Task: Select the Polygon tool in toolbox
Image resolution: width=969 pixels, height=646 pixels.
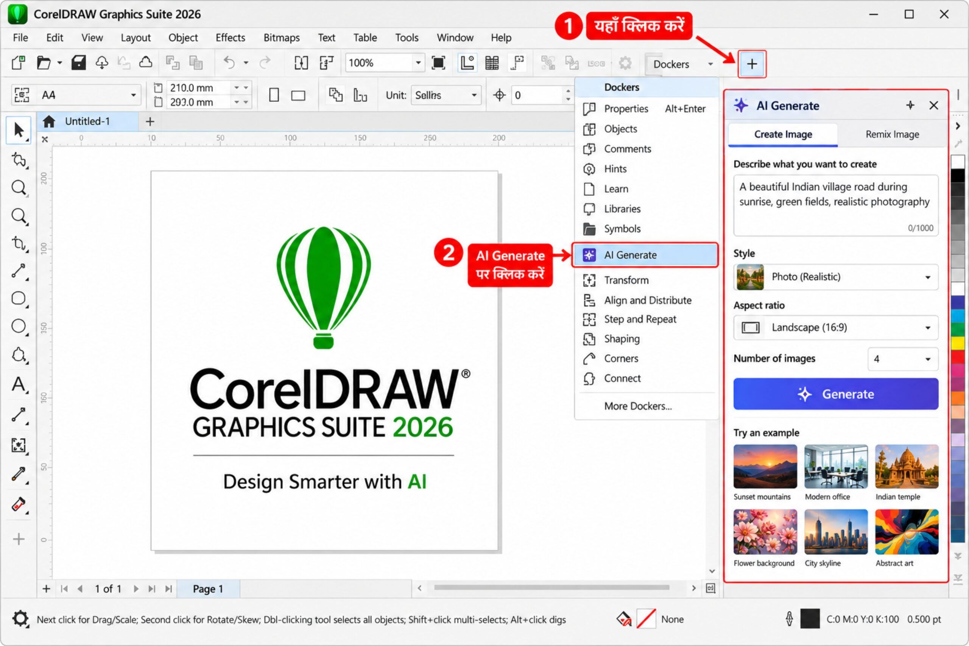Action: point(19,355)
